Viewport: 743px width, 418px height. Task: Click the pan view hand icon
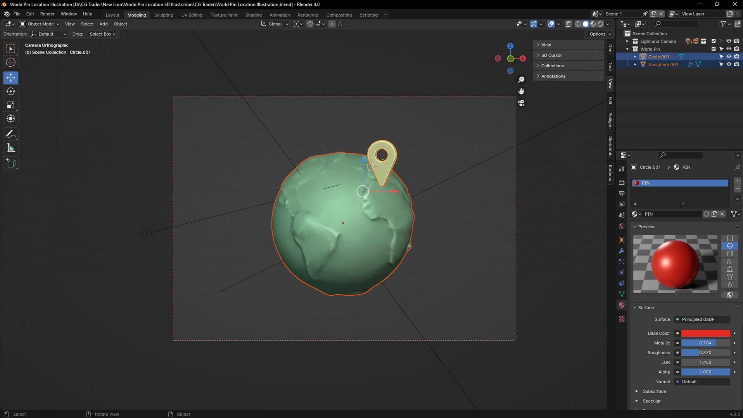pyautogui.click(x=521, y=91)
